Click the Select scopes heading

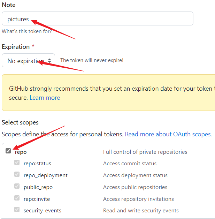pyautogui.click(x=20, y=122)
